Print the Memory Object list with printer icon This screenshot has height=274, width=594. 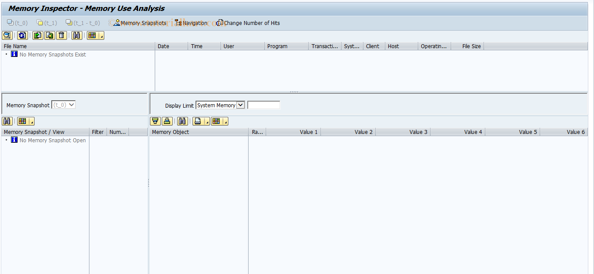198,121
